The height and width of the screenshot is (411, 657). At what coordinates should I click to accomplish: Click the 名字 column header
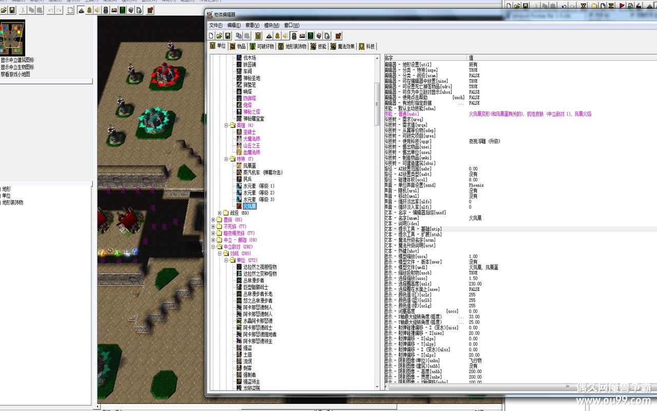pos(426,58)
